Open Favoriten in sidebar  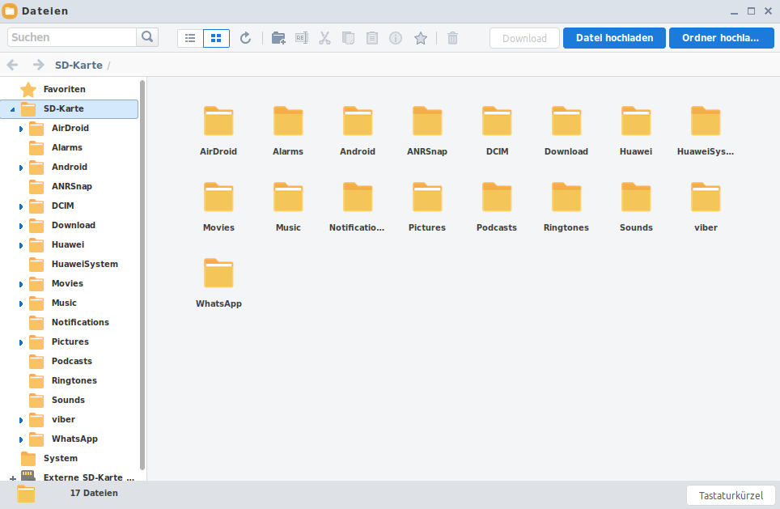click(x=64, y=89)
